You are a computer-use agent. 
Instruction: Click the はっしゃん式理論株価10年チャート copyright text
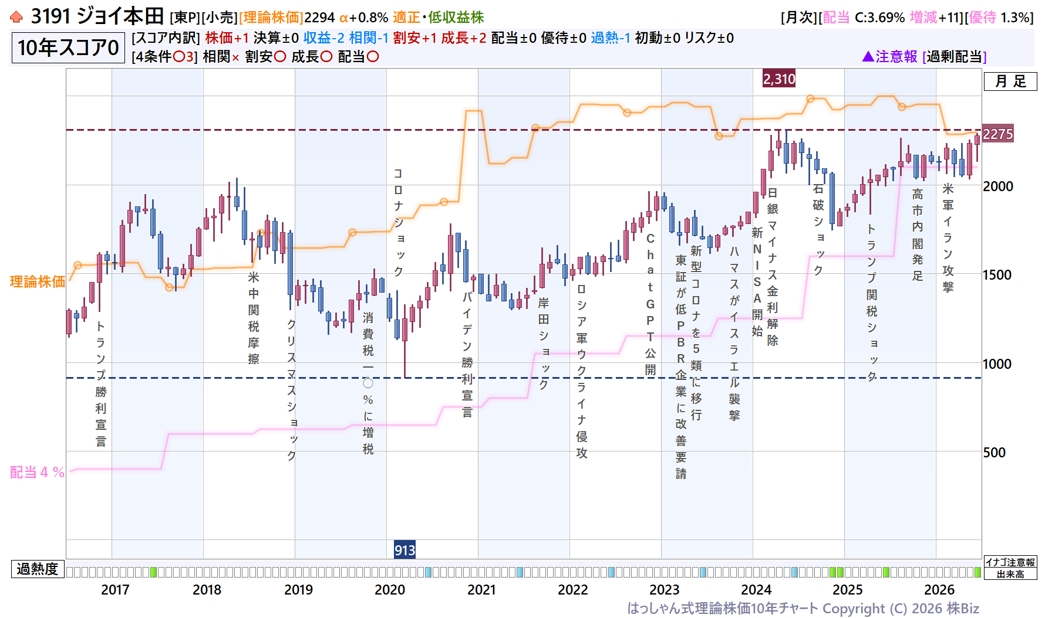pyautogui.click(x=803, y=609)
